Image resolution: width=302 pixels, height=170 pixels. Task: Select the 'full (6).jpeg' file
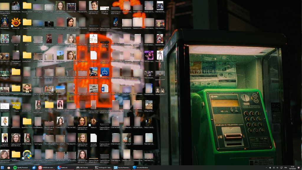[38, 8]
